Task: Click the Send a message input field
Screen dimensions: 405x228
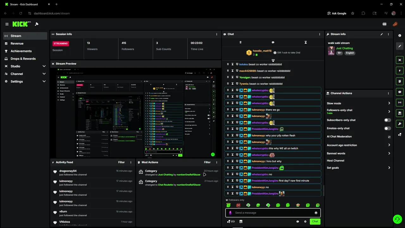Action: (273, 213)
